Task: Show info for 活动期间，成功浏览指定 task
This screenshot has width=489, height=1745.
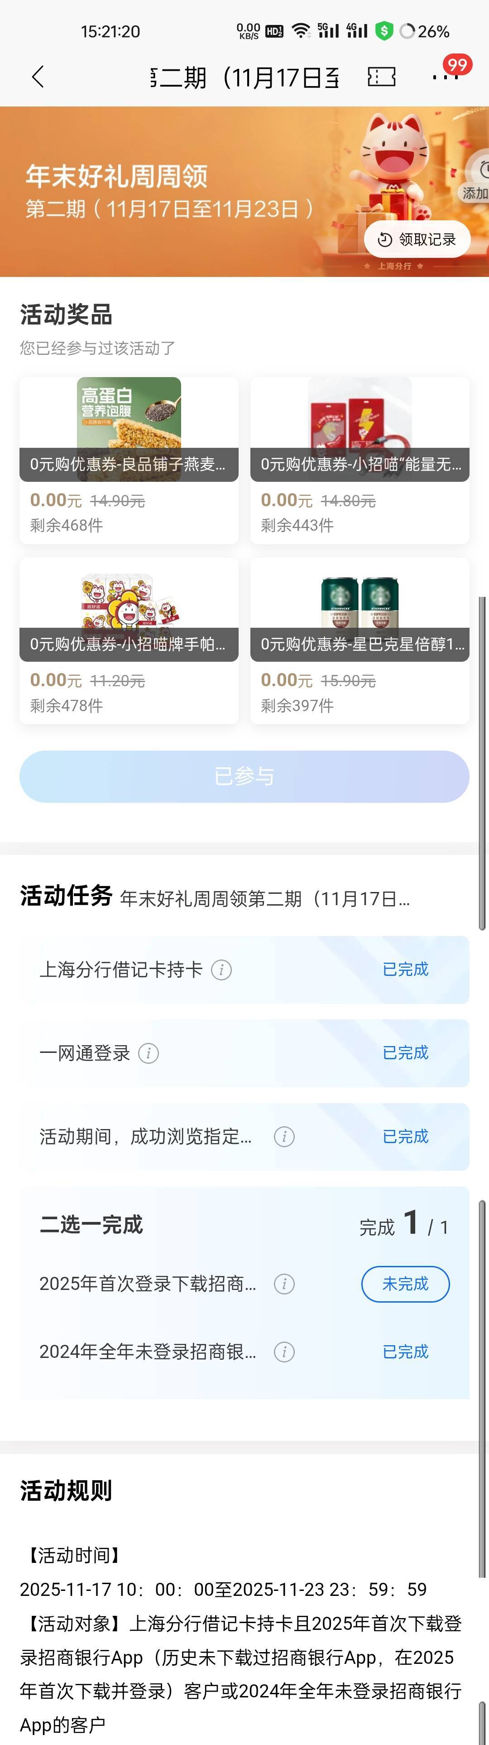Action: [x=284, y=1137]
